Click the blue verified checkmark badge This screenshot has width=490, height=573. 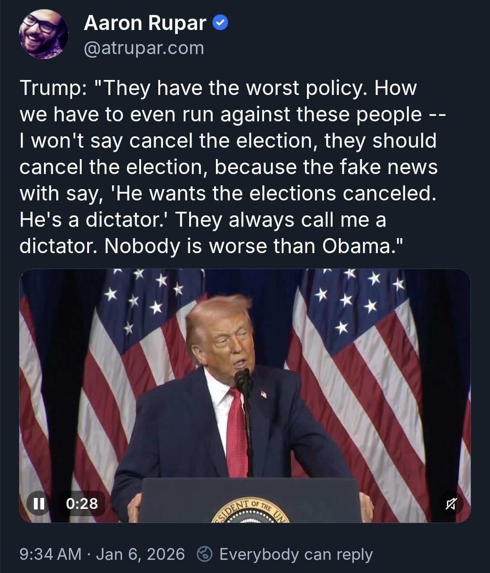point(220,23)
